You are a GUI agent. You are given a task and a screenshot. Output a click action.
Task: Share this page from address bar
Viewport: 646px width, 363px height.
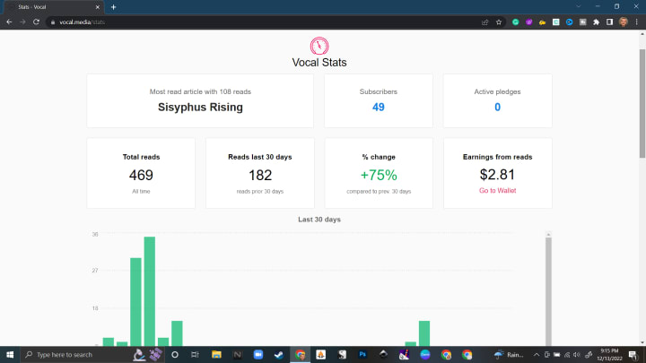(x=484, y=22)
